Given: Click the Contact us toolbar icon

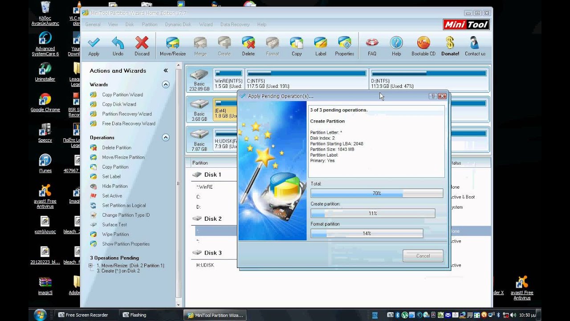Looking at the screenshot, I should click(x=475, y=46).
